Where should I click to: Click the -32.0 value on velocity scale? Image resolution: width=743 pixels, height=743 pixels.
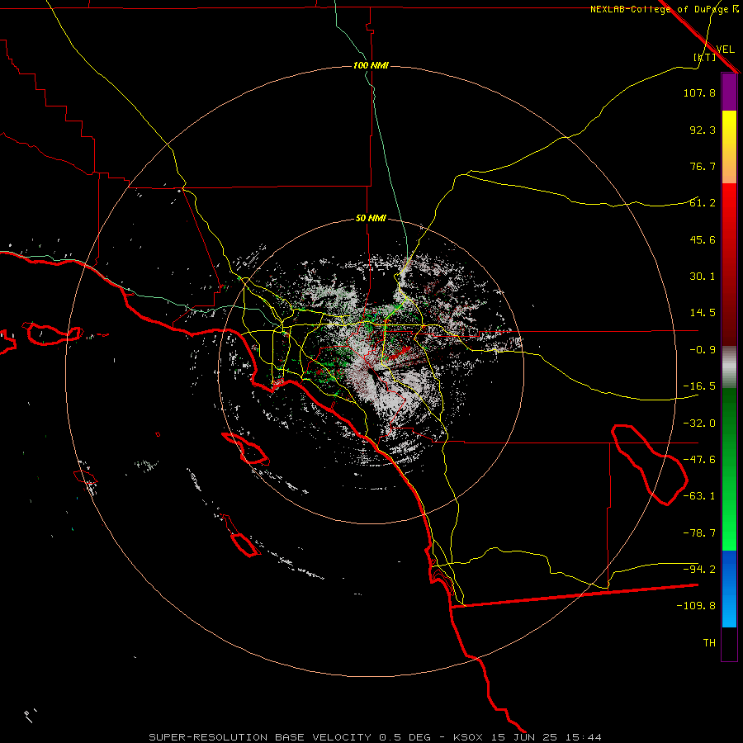click(x=699, y=424)
